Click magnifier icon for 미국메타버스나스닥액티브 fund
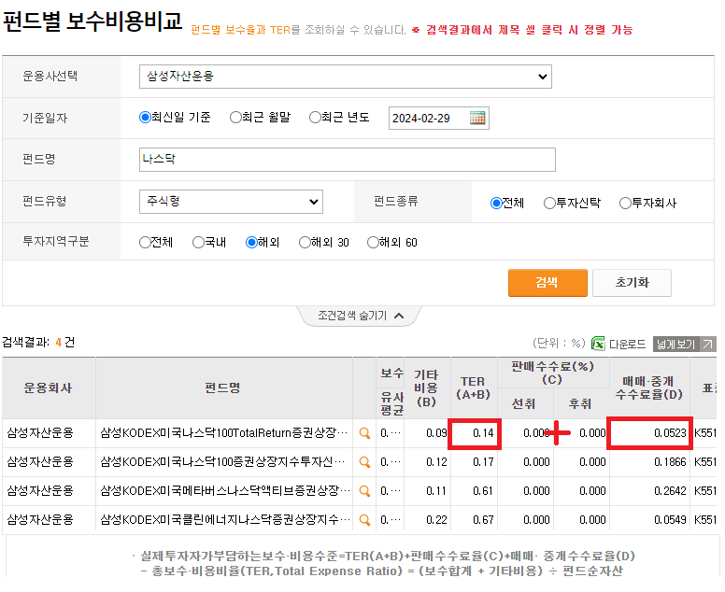Screen dimensions: 725x592 click(364, 491)
